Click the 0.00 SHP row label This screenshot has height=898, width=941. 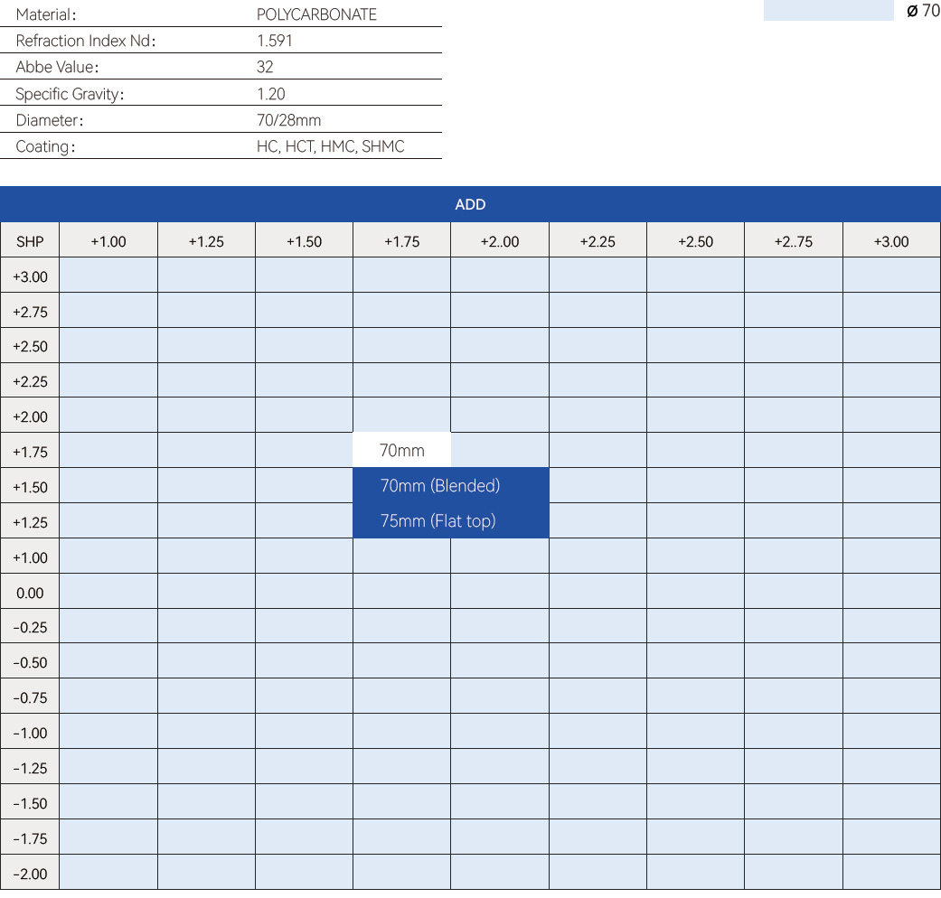[x=30, y=594]
